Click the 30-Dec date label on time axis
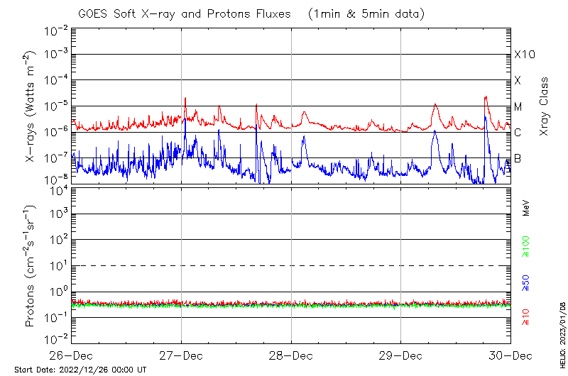 click(x=510, y=355)
